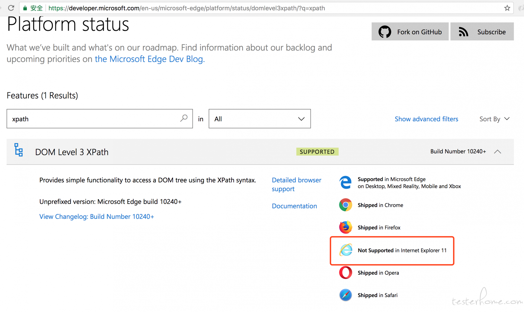Open Detailed browser support link
The height and width of the screenshot is (312, 524).
pyautogui.click(x=296, y=184)
